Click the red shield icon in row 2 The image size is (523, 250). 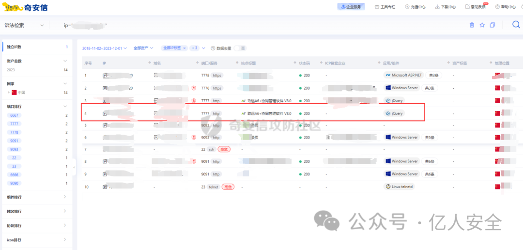[x=194, y=88]
